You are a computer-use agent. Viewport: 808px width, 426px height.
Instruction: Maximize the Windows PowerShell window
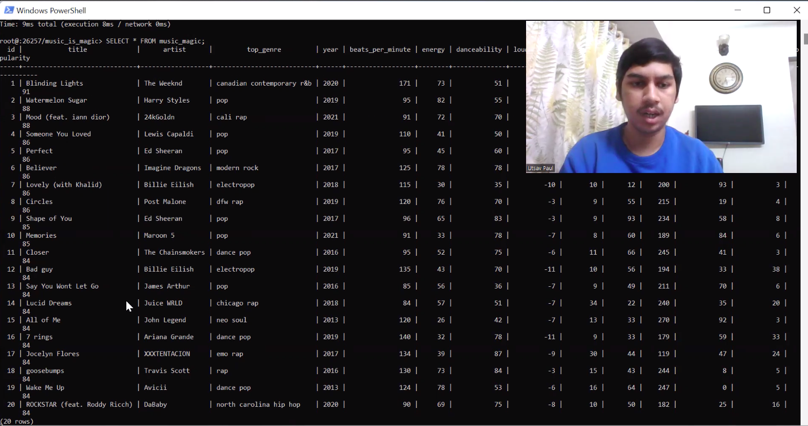click(x=767, y=10)
